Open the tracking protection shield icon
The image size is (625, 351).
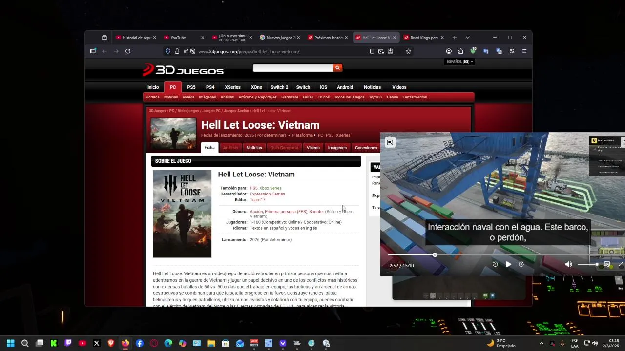[x=168, y=51]
